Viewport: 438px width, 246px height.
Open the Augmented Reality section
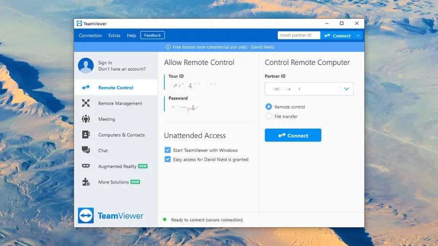[116, 166]
